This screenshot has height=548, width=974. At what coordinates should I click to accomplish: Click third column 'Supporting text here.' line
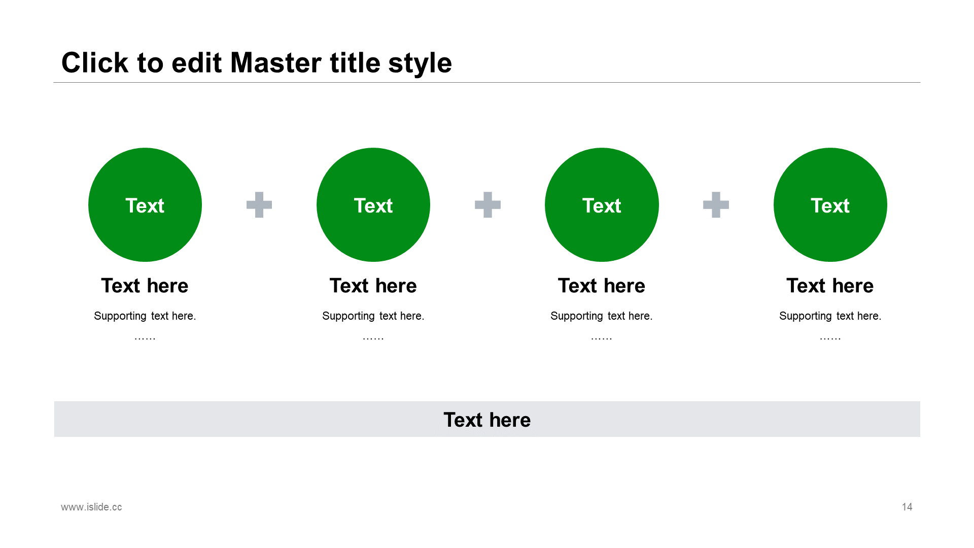coord(602,316)
